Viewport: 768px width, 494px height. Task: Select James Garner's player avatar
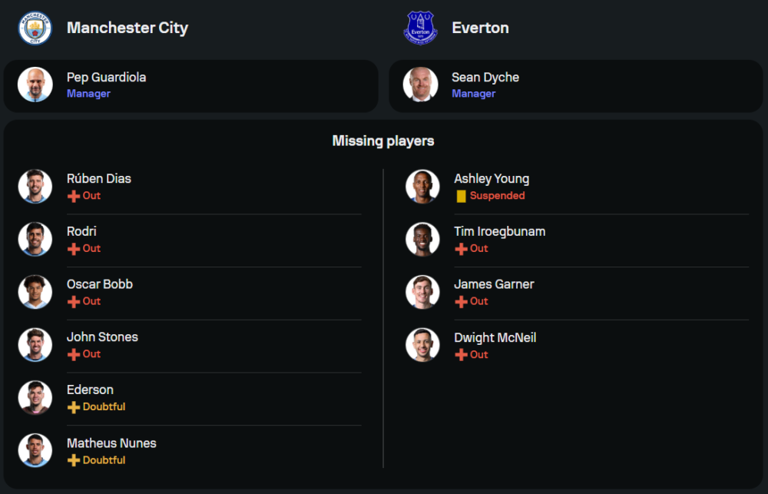[x=422, y=292]
